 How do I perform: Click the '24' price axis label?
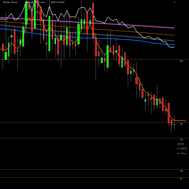[181, 61]
